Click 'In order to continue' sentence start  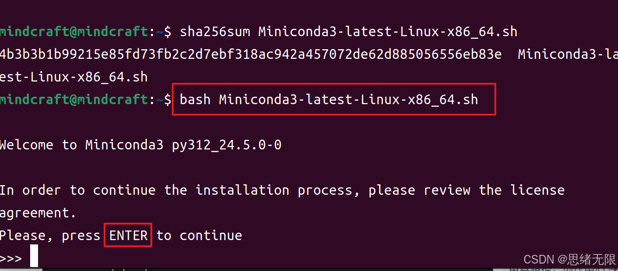pyautogui.click(x=77, y=190)
